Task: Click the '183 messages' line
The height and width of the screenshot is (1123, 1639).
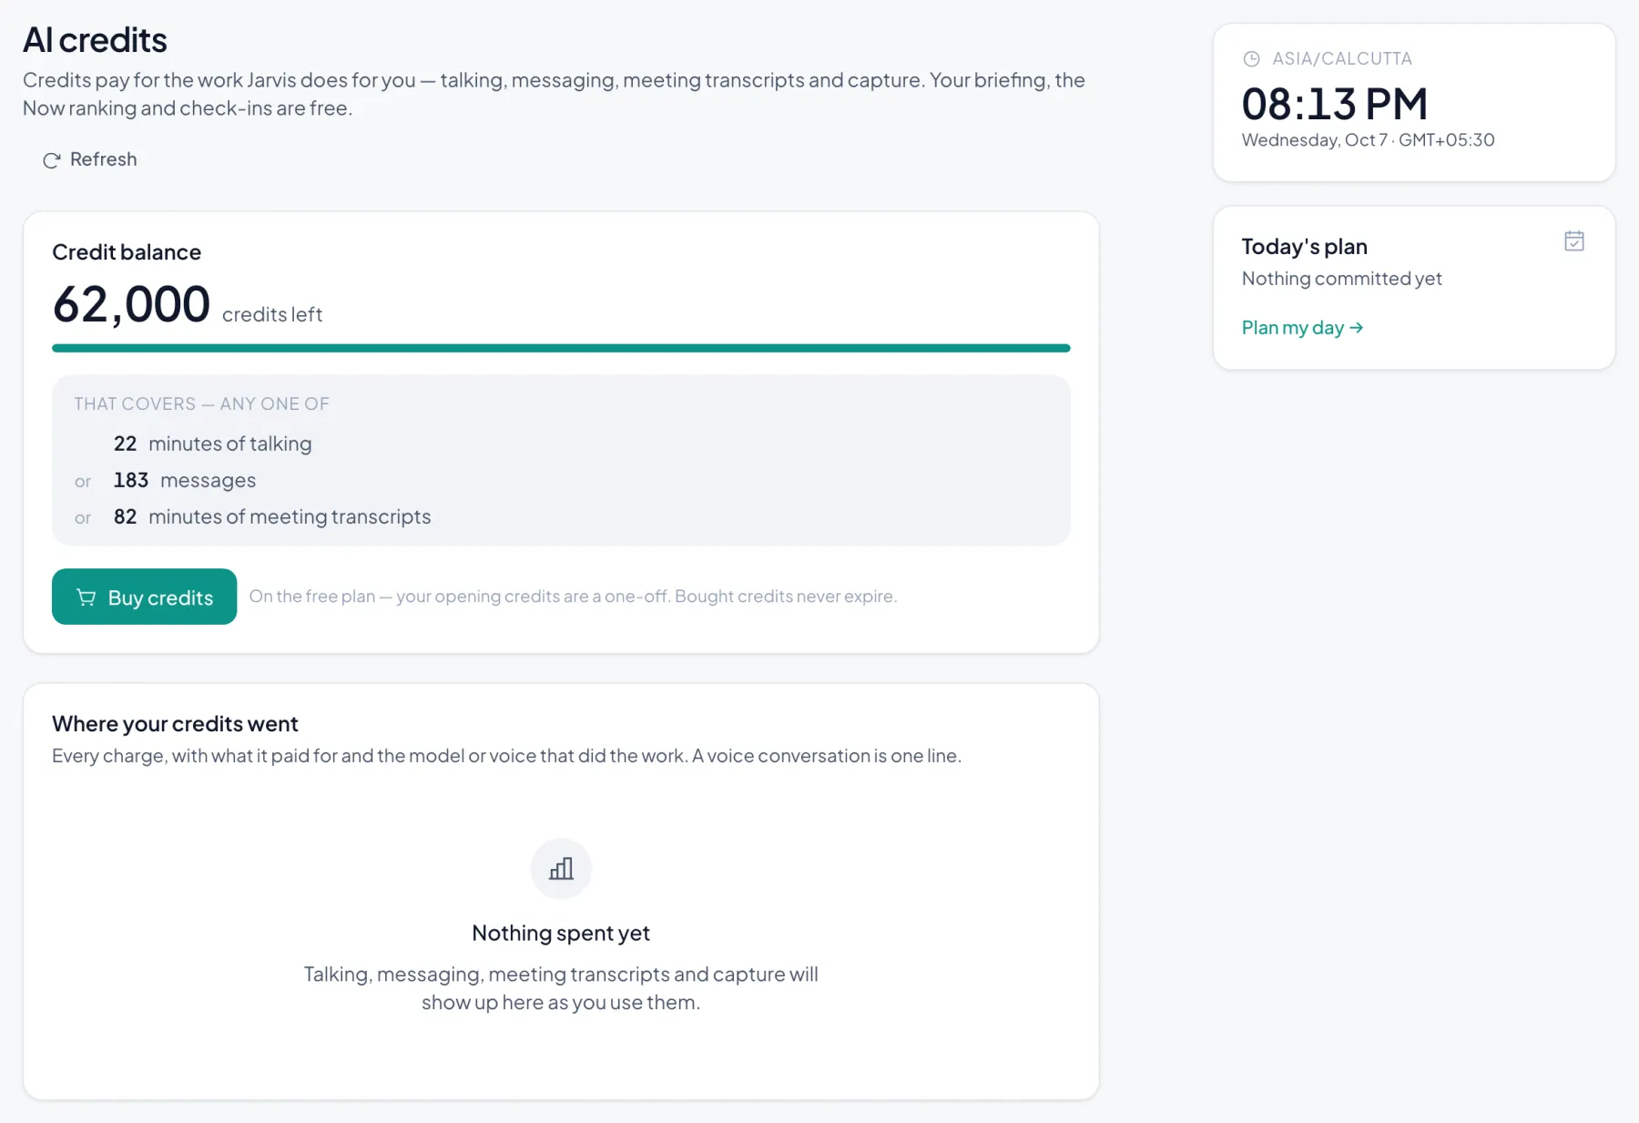Action: click(184, 480)
